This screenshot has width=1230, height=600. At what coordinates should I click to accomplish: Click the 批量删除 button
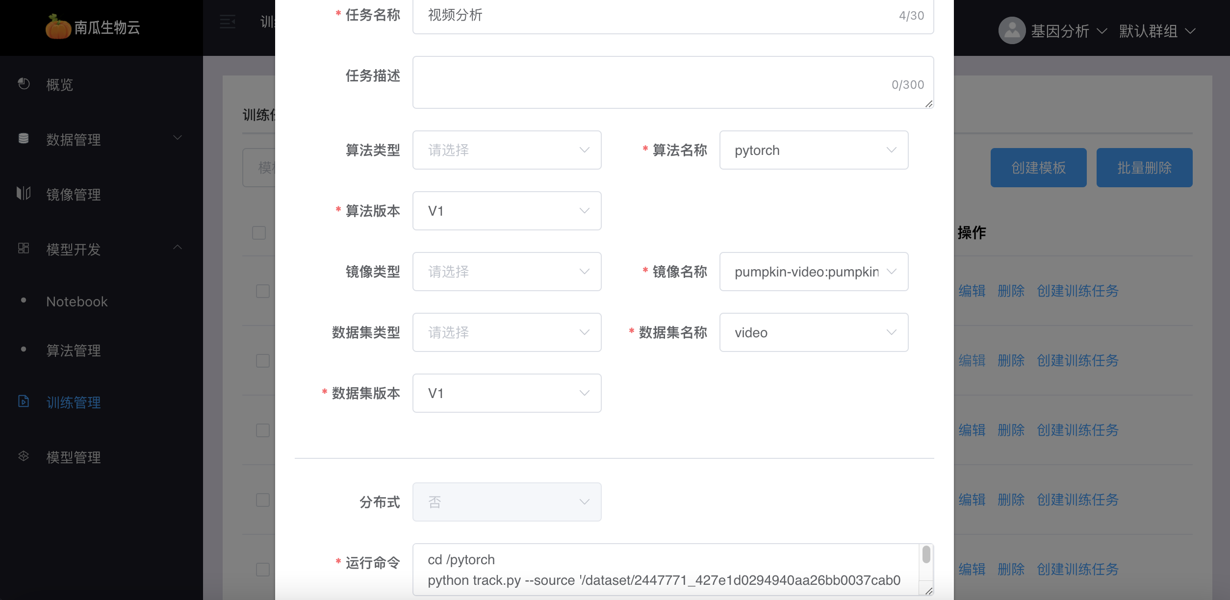(x=1144, y=168)
